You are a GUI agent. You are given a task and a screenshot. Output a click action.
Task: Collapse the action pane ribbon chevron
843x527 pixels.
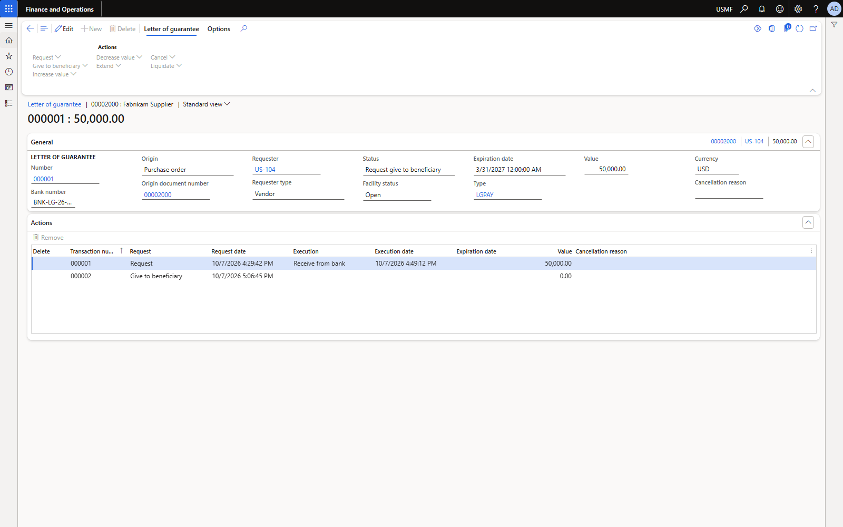[812, 91]
